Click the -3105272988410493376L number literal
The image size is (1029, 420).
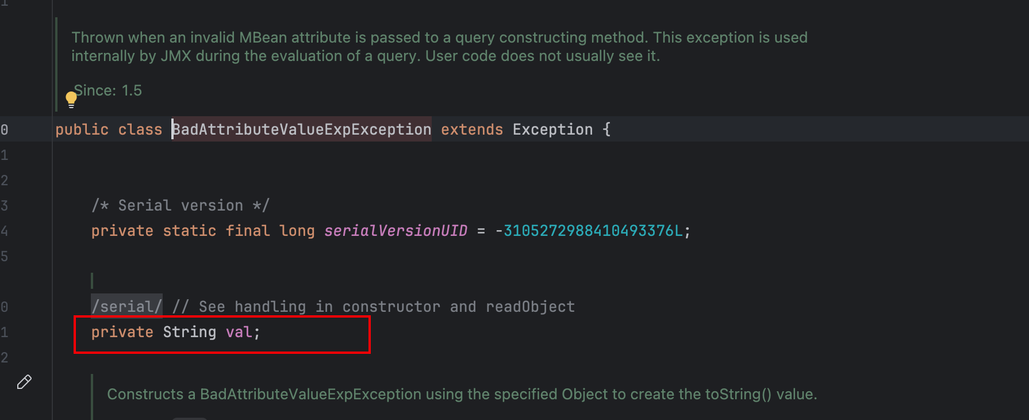[592, 231]
